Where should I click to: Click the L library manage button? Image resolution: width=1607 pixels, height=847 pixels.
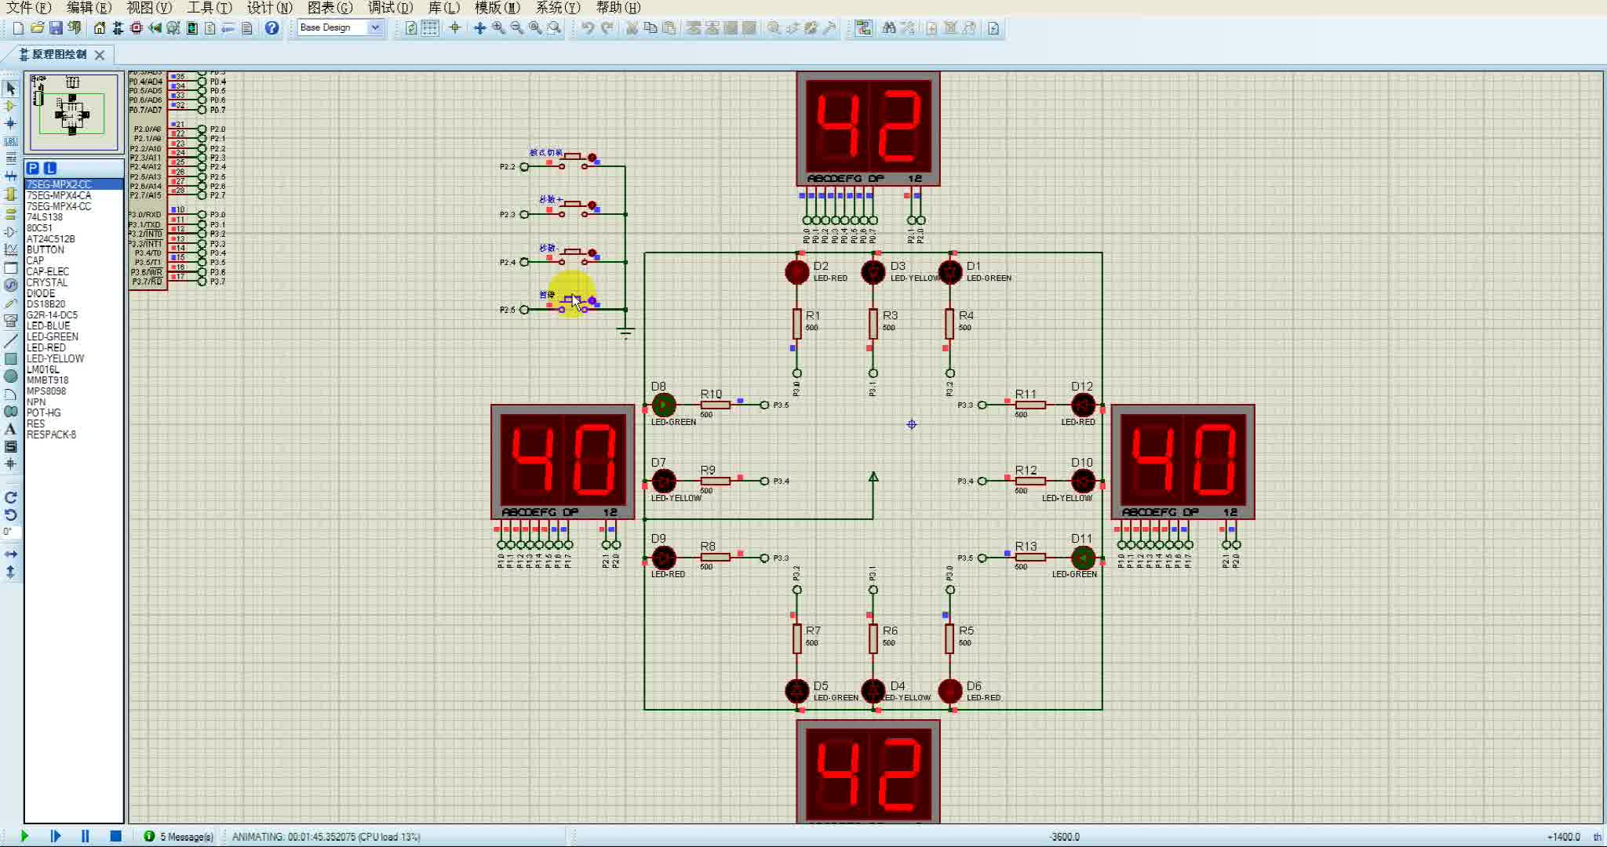click(x=50, y=168)
